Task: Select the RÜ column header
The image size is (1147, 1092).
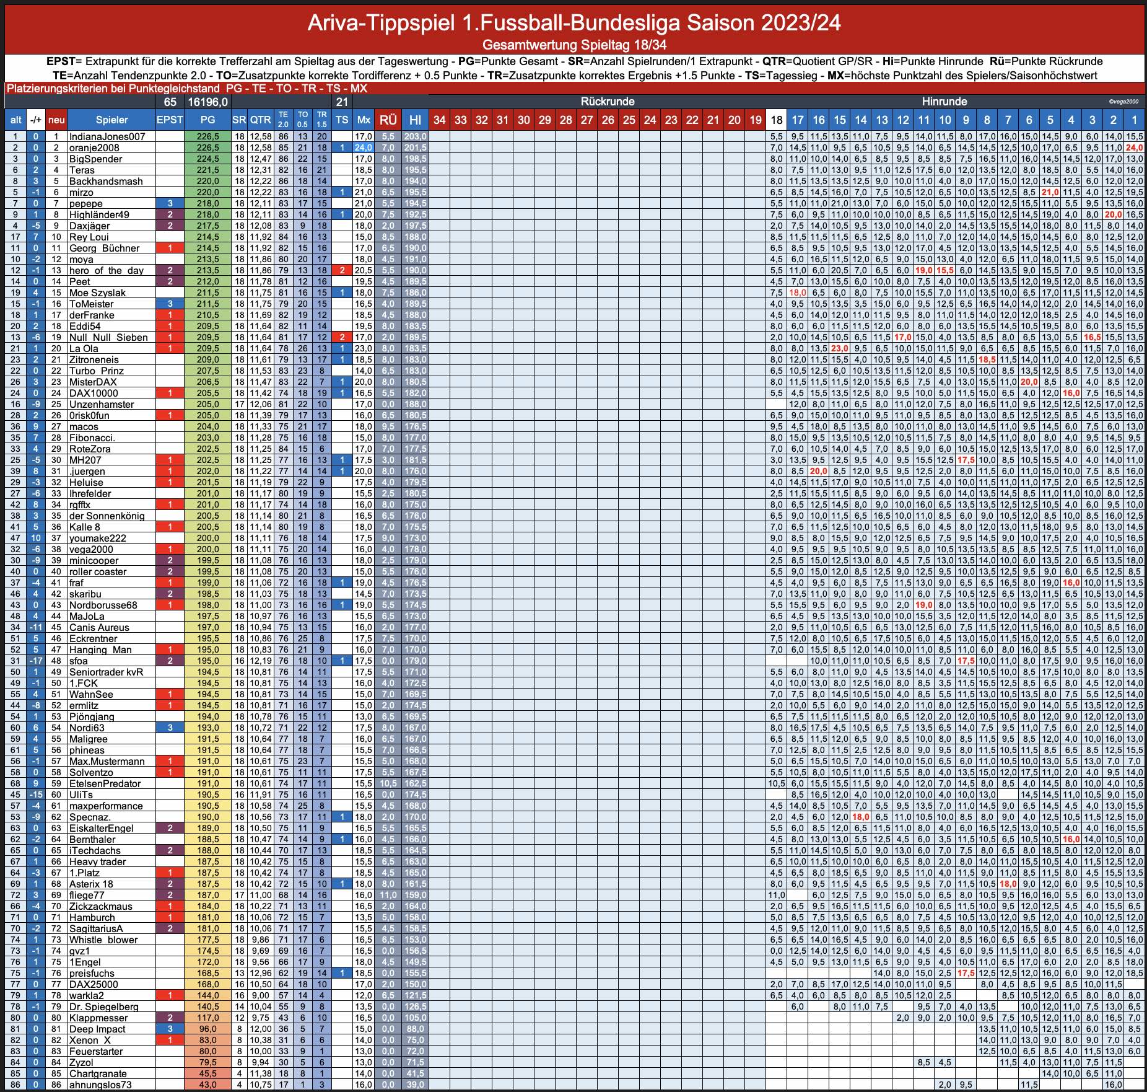Action: click(388, 120)
